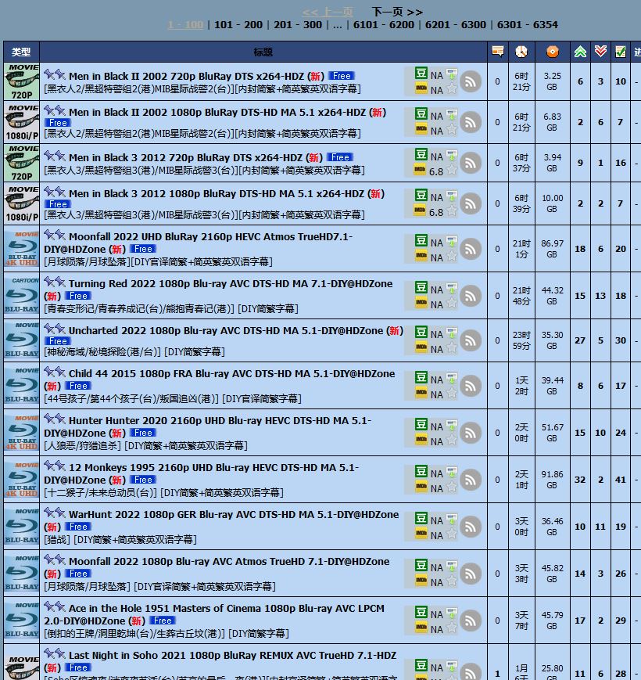Click the grey RSS circle for Men in Black 3 720p
The width and height of the screenshot is (641, 680).
point(471,163)
